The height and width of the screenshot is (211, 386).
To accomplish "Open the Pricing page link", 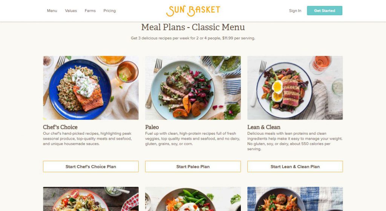I will tap(110, 11).
